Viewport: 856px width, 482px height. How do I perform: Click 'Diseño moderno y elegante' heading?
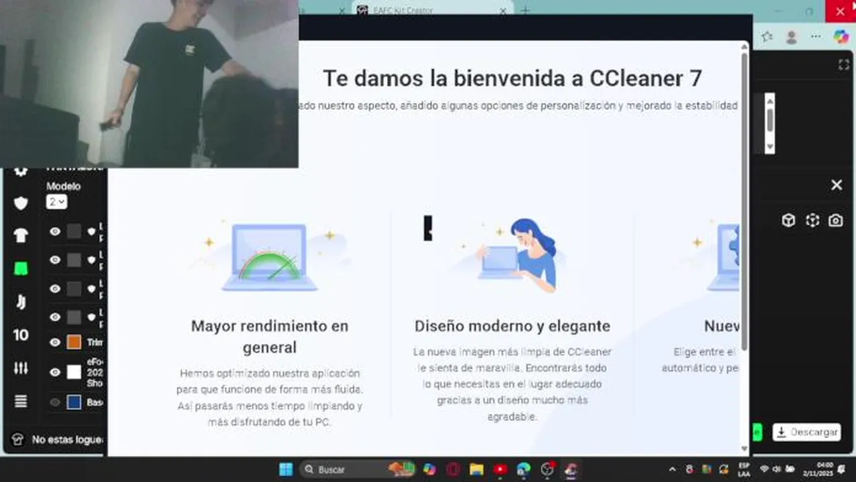[x=512, y=326]
